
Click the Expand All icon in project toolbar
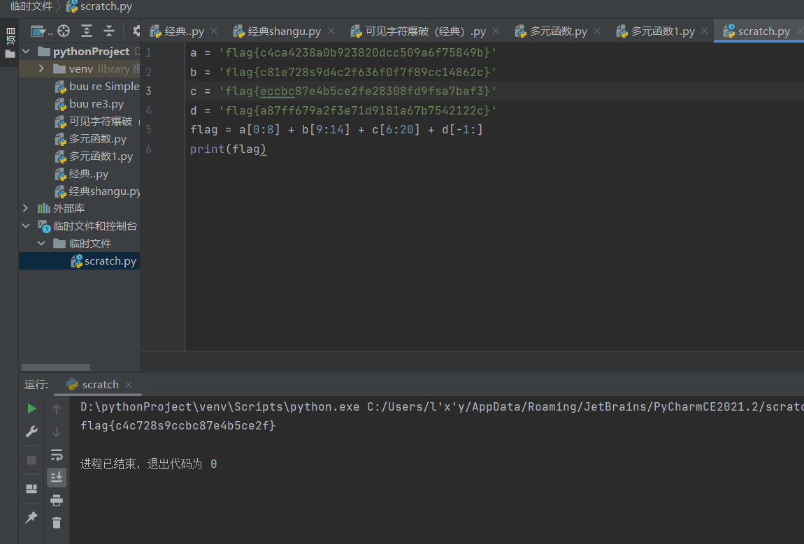pyautogui.click(x=87, y=31)
